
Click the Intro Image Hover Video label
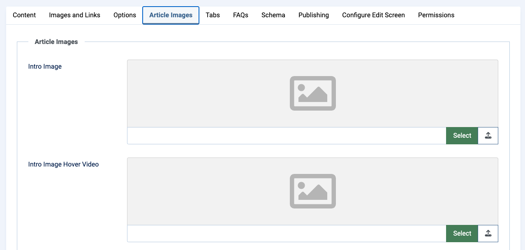[63, 164]
